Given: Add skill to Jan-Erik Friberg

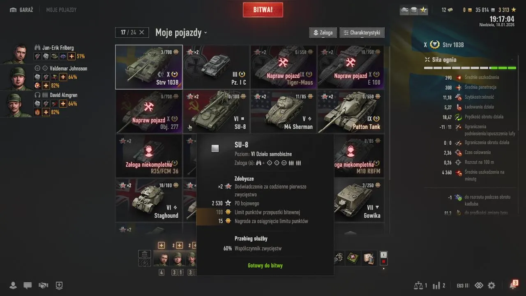Looking at the screenshot, I should 72,56.
